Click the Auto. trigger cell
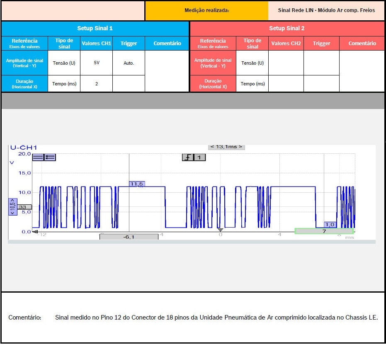386x349 pixels. coord(129,63)
